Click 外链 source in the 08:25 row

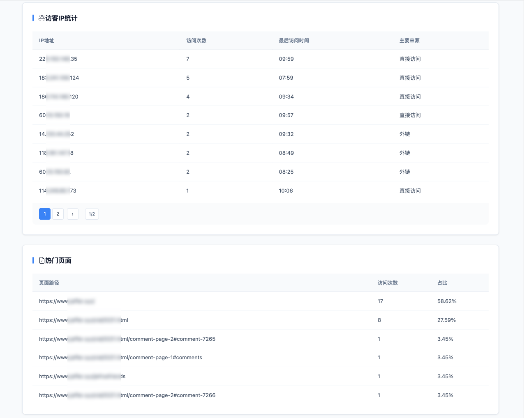tap(405, 172)
